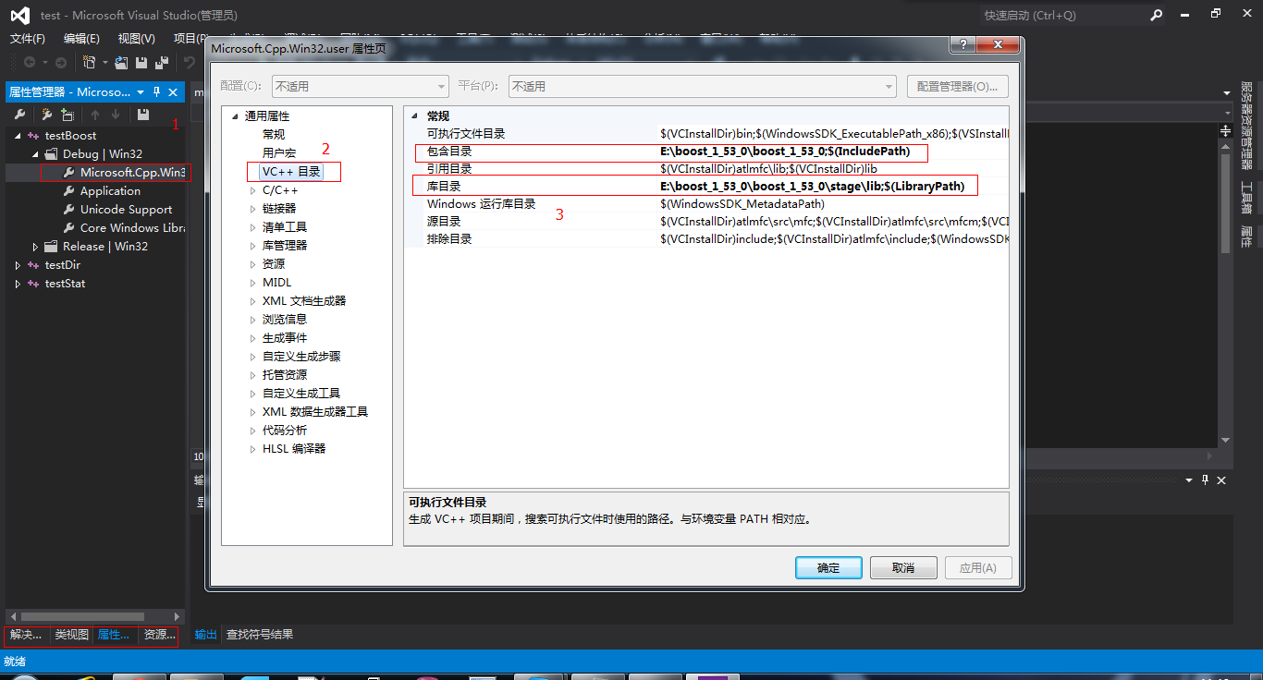Click the save icon in main toolbar
1263x680 pixels.
pyautogui.click(x=141, y=62)
